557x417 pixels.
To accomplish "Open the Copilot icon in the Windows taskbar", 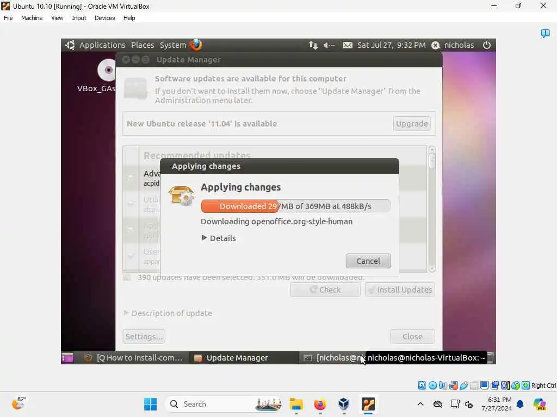I will tap(540, 404).
